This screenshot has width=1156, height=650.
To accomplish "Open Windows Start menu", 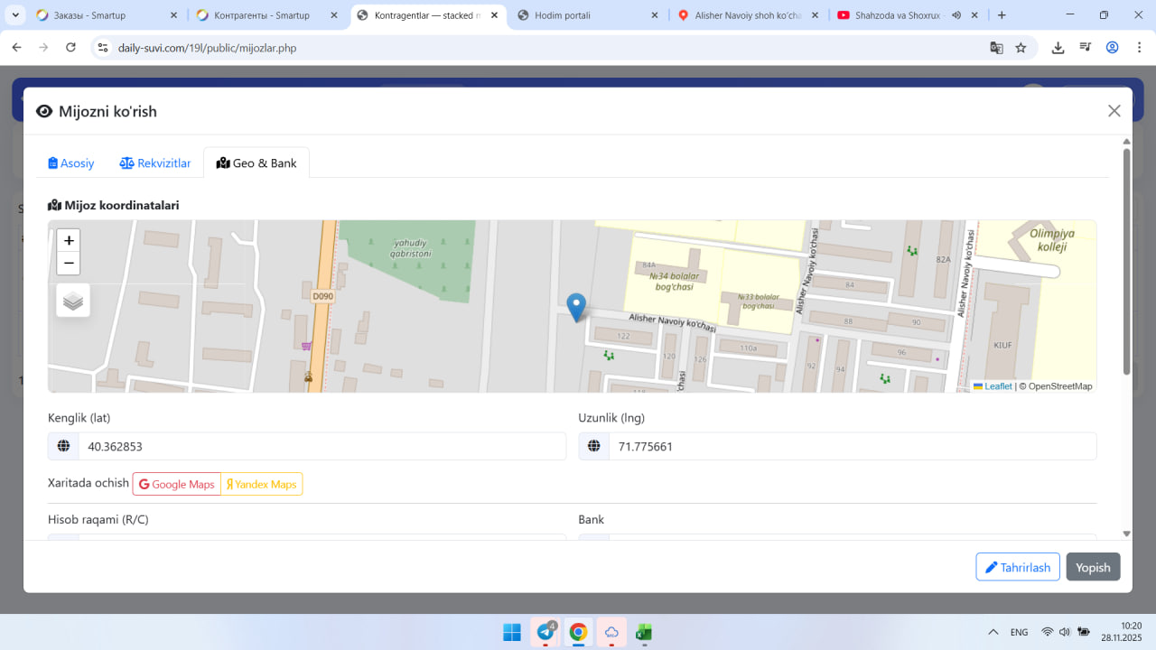I will tap(512, 632).
